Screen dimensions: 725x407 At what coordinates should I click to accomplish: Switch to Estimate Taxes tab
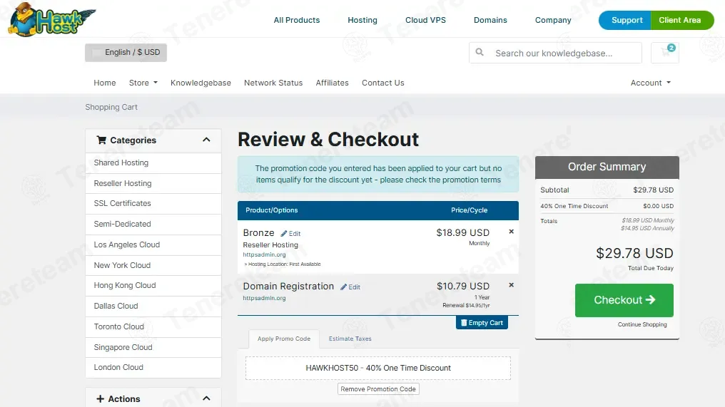point(350,339)
